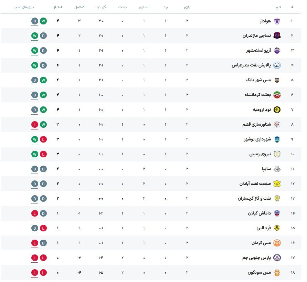The width and height of the screenshot is (307, 282).
Task: Click the Pars Jonoubi Jam logo
Action: pos(277,258)
